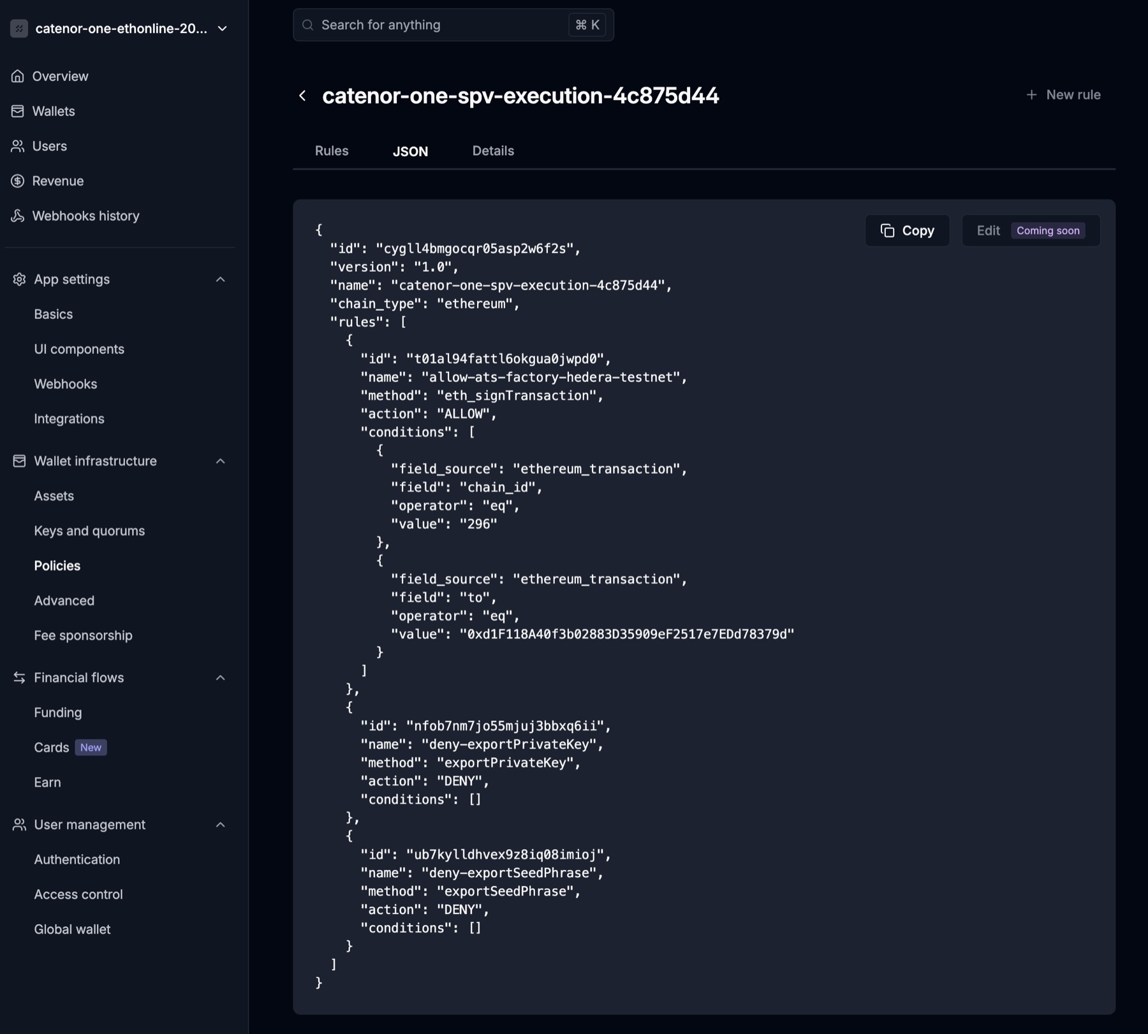Screen dimensions: 1148x1034
Task: Open Authentication settings
Action: pos(77,859)
